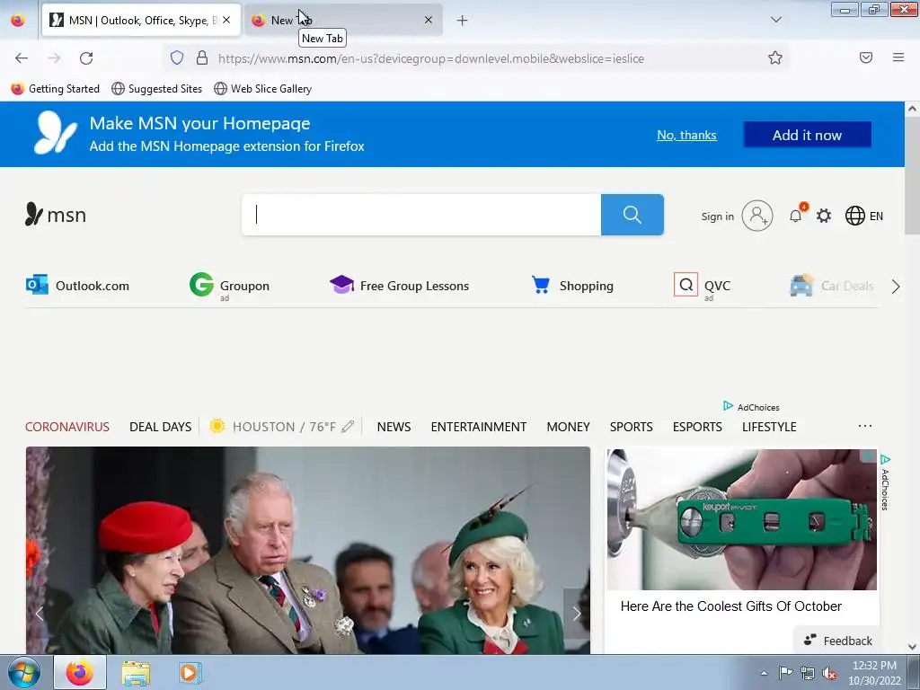Expand more categories ellipsis

click(865, 426)
